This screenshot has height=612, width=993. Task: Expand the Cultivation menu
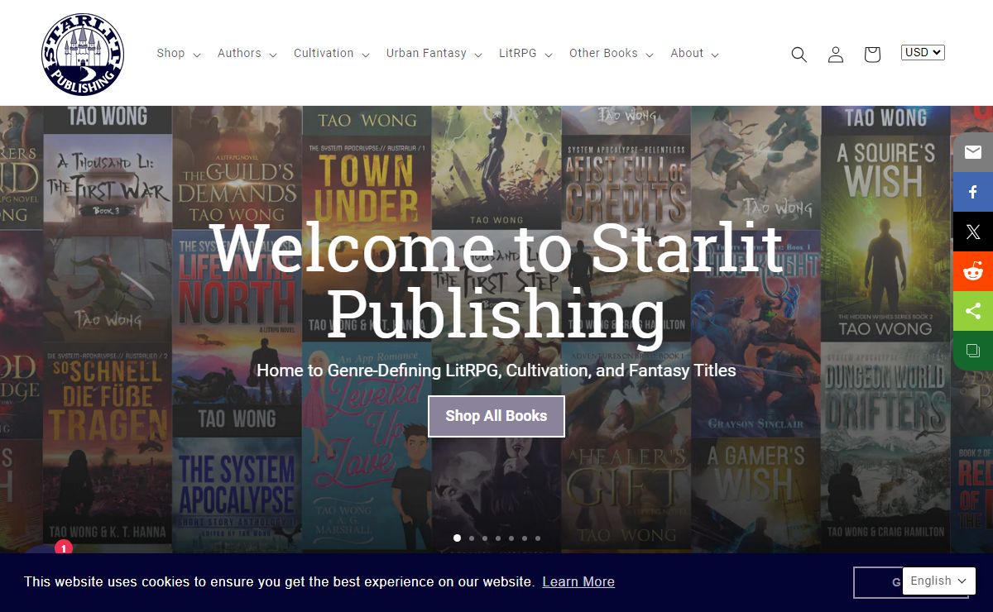[x=331, y=53]
